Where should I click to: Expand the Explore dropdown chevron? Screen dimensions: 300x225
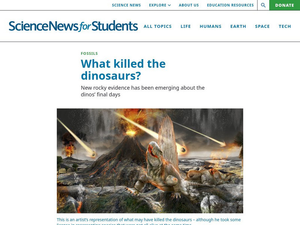point(169,5)
